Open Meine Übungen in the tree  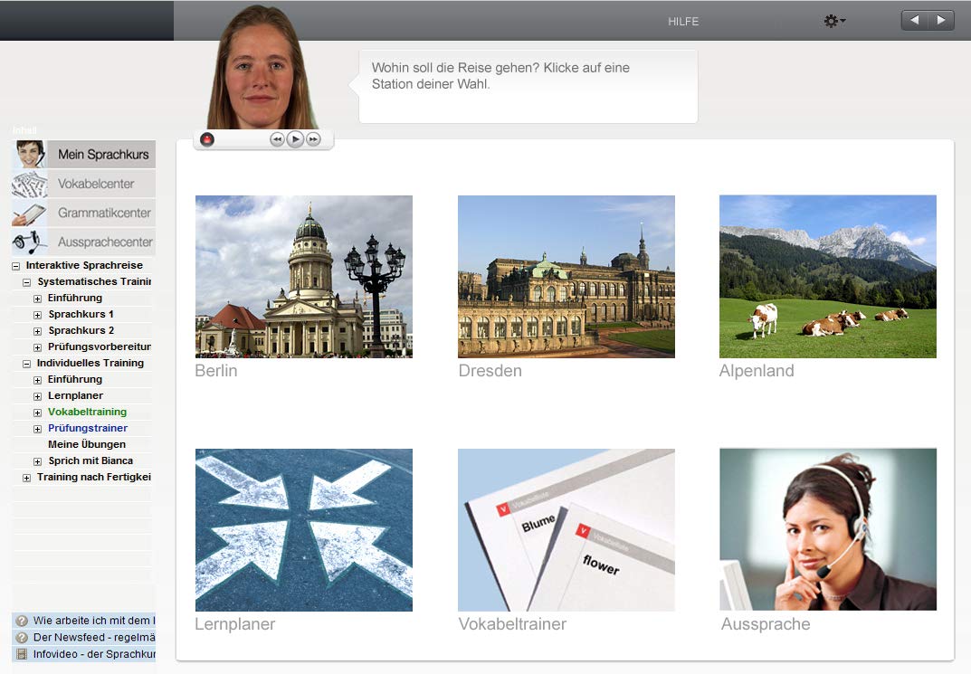tap(87, 444)
